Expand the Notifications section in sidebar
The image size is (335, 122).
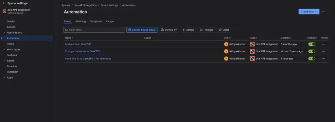(x=4, y=33)
